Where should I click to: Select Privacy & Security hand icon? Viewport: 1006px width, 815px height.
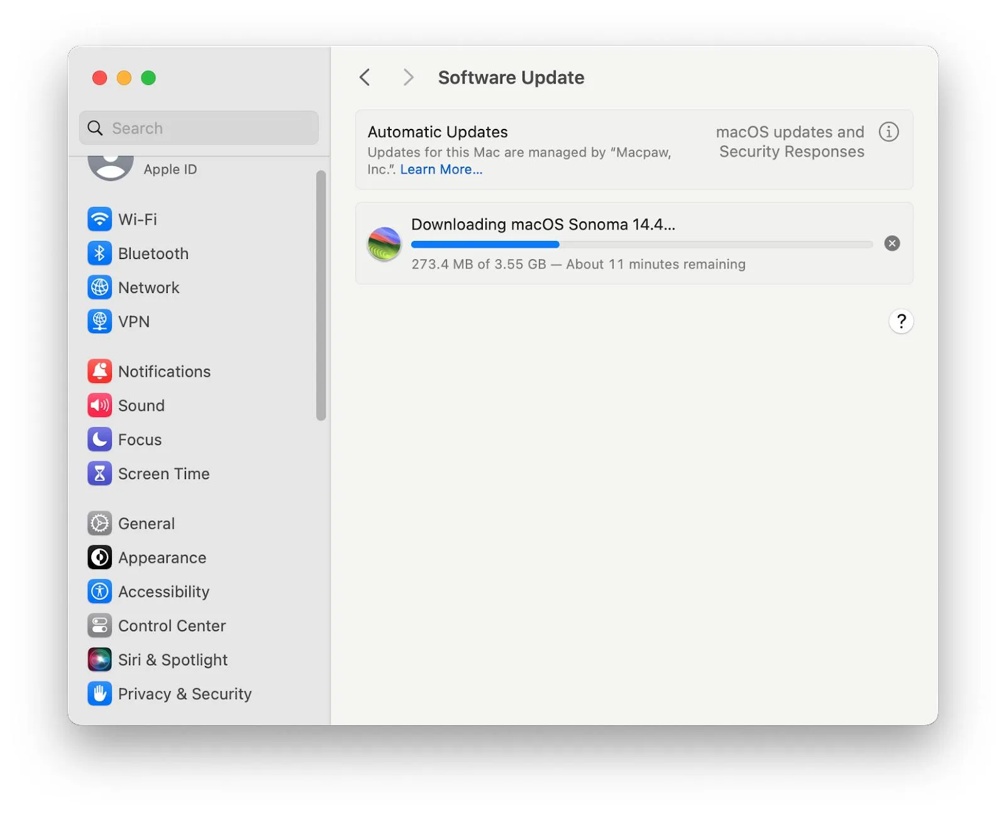99,694
